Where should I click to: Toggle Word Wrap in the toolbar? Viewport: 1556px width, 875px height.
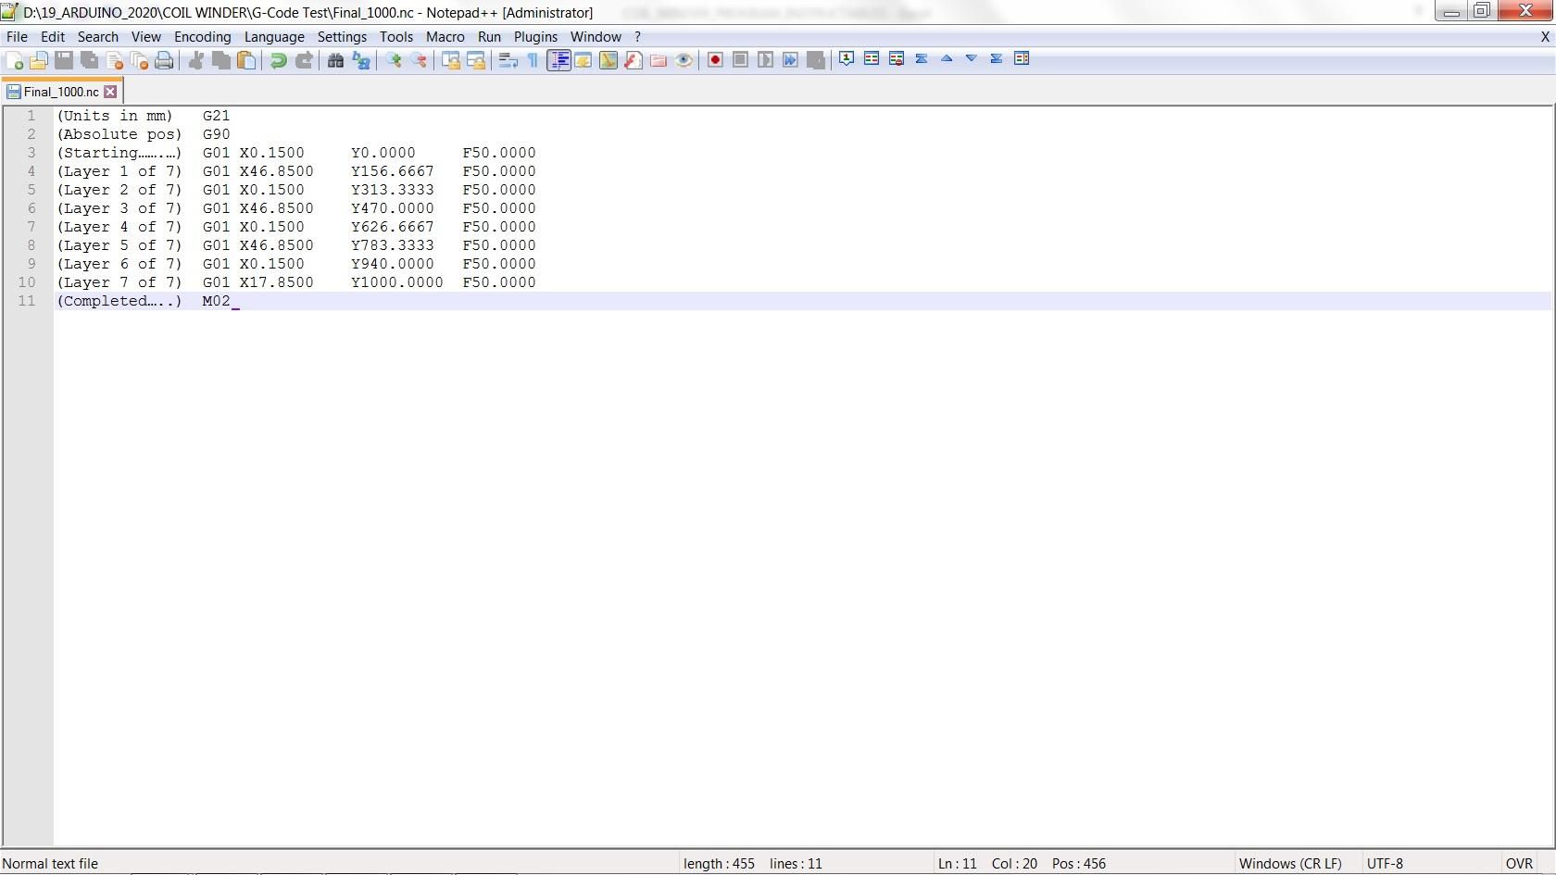click(x=508, y=60)
